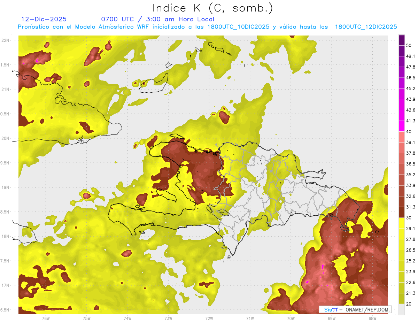
Task: Click the '45.2' colorbar value
Action: [411, 89]
